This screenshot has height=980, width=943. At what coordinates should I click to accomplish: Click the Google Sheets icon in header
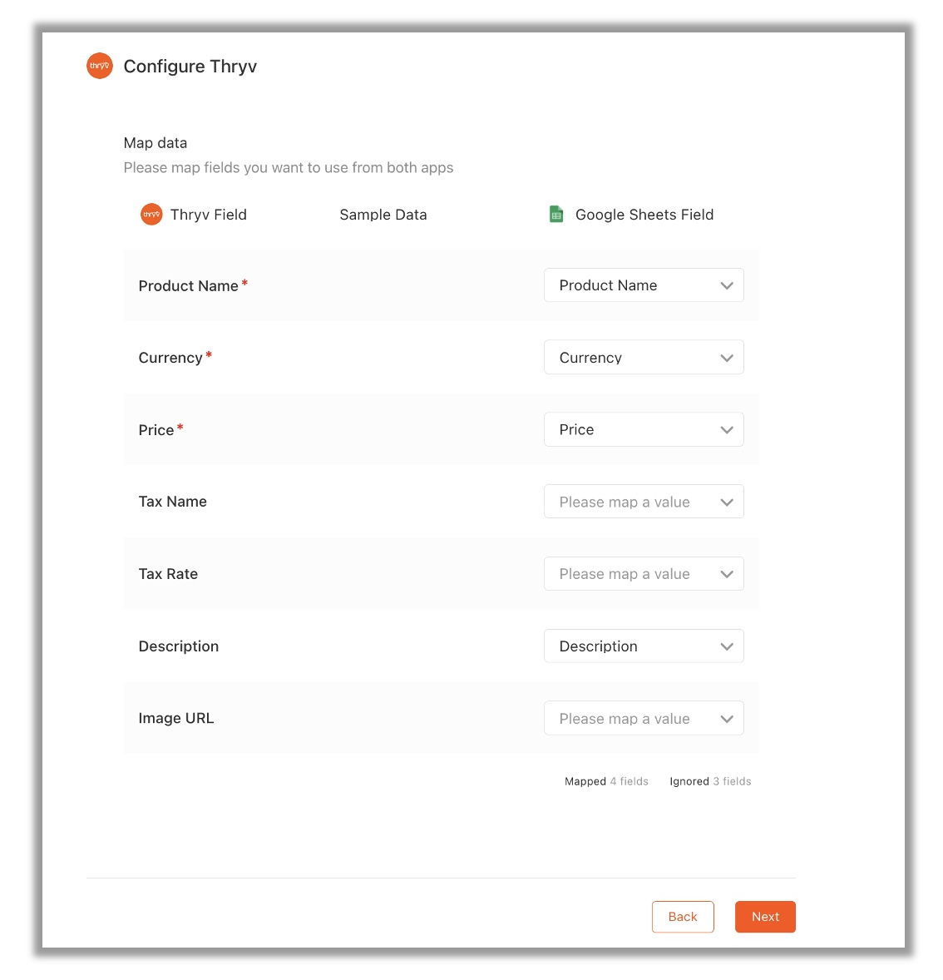coord(556,215)
